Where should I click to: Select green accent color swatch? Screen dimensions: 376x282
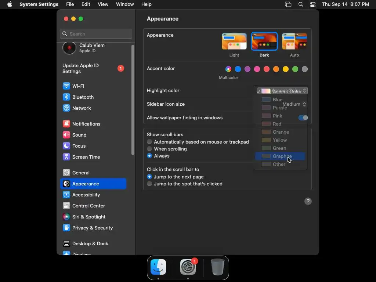coord(295,69)
